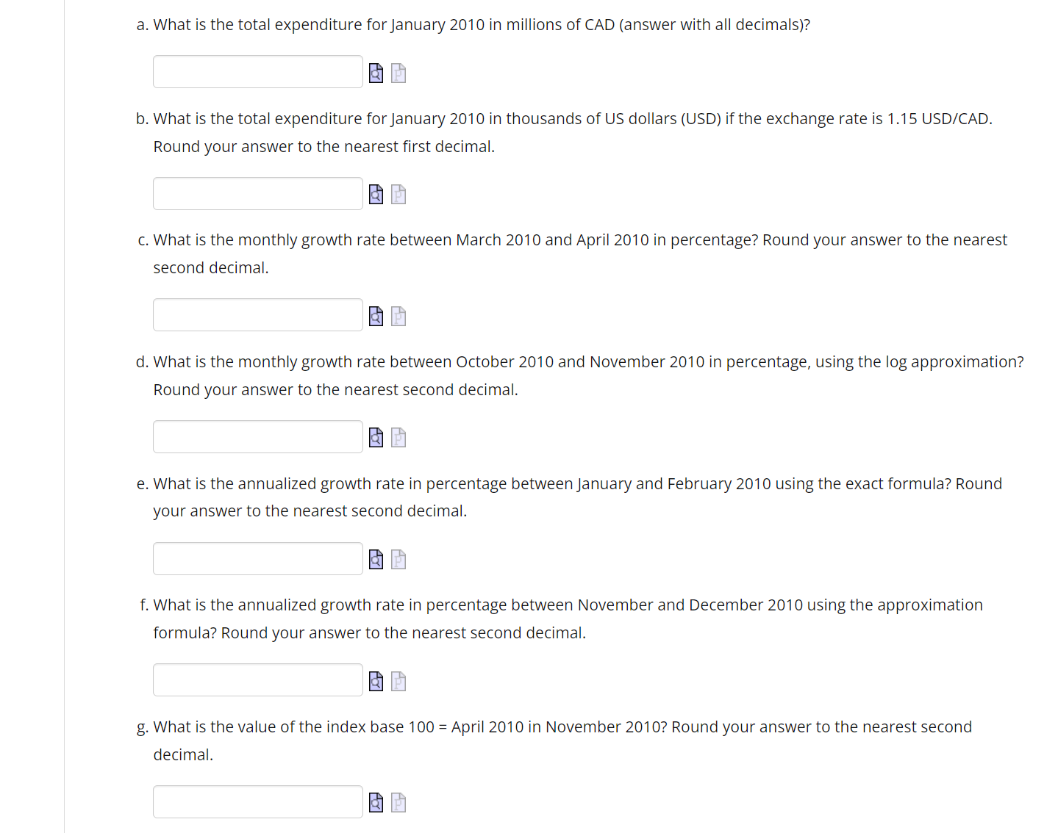Select the P document icon beside question f

[398, 681]
